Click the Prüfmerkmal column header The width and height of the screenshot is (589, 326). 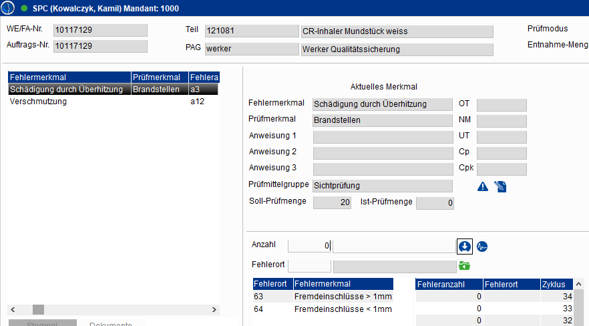[x=159, y=77]
